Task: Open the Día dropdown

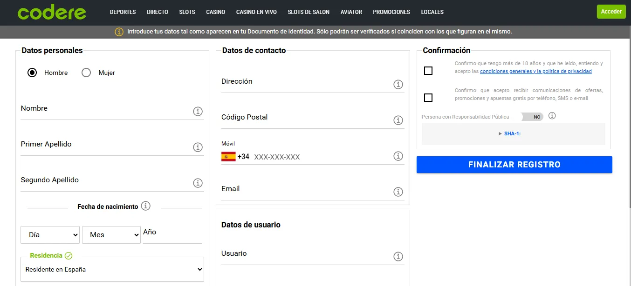Action: tap(49, 235)
